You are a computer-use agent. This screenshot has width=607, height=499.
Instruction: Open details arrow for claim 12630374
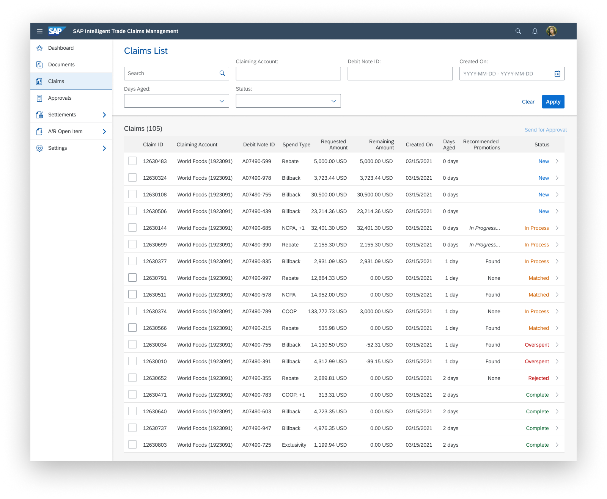click(x=557, y=311)
